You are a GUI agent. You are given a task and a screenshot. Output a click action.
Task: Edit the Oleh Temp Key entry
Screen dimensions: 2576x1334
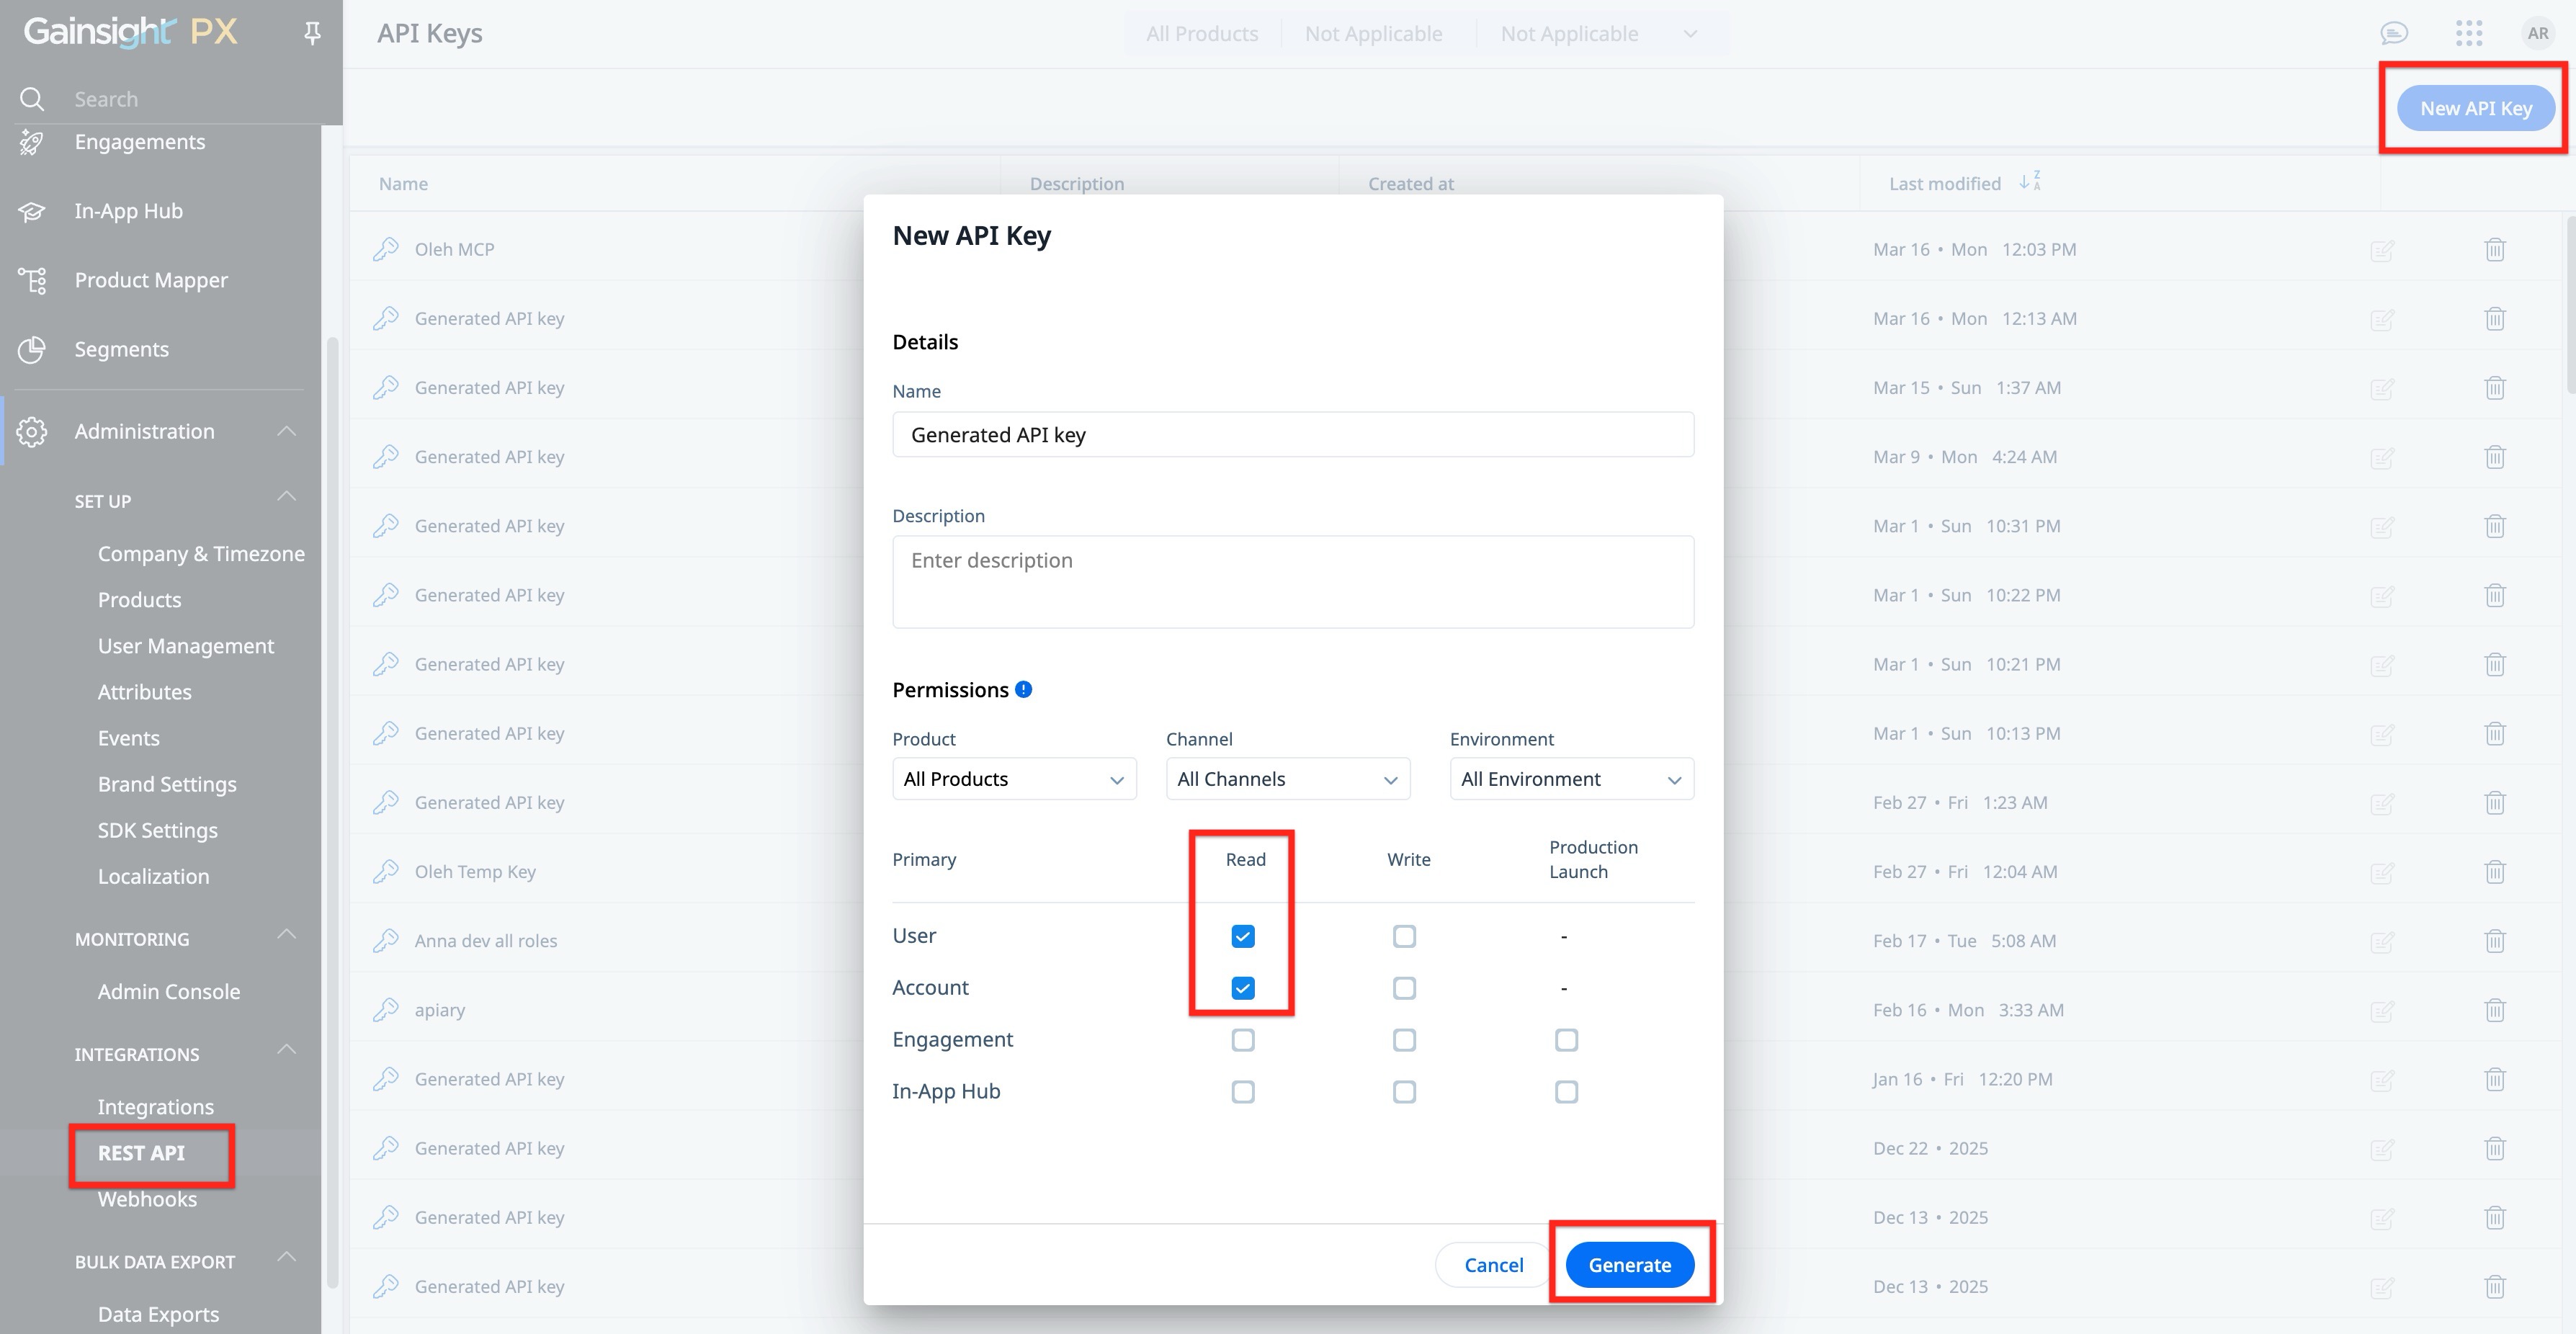point(2382,872)
